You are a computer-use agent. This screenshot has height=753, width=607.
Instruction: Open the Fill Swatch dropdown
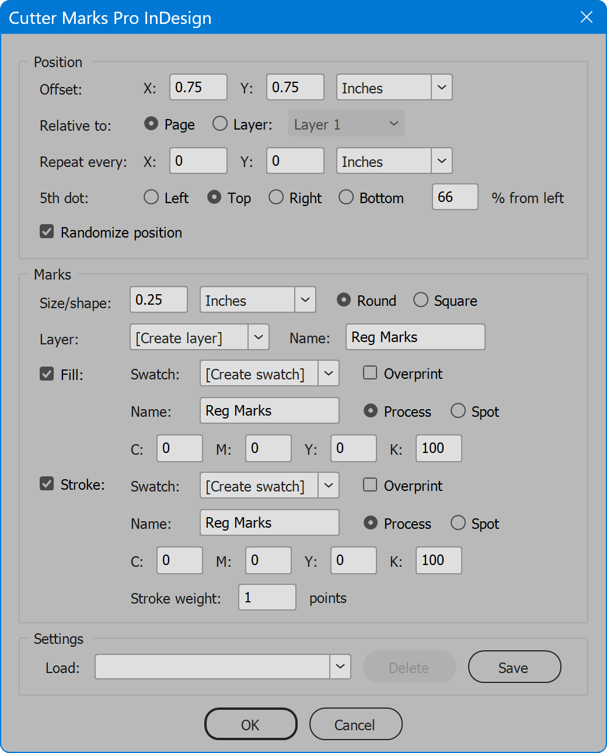tap(270, 374)
